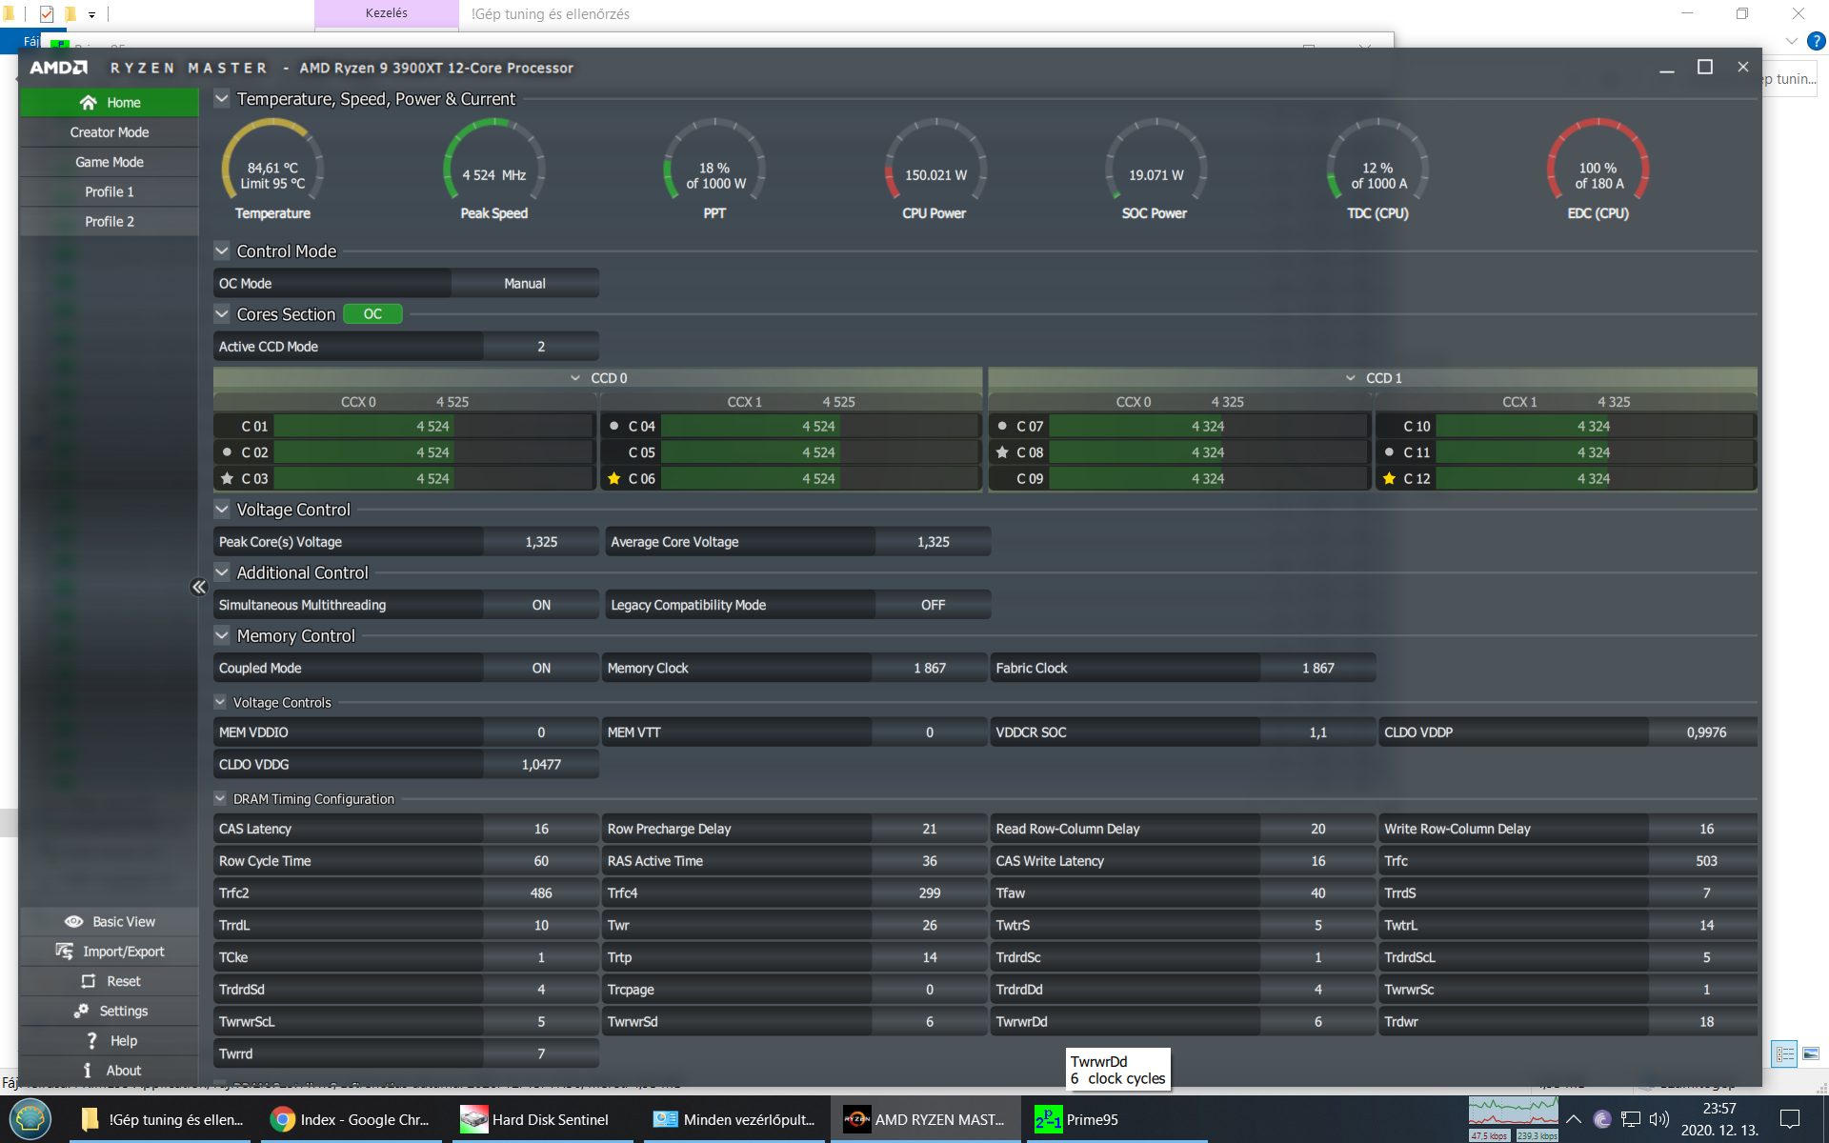Viewport: 1829px width, 1143px height.
Task: Open About from the sidebar
Action: click(110, 1070)
